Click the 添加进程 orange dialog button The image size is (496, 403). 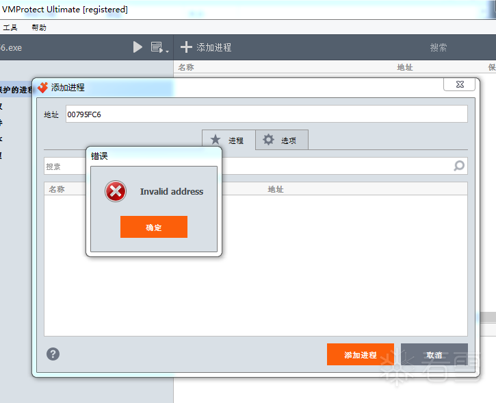(x=361, y=354)
